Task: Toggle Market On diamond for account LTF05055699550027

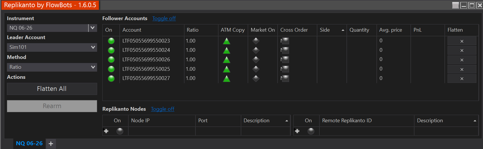Action: [256, 78]
